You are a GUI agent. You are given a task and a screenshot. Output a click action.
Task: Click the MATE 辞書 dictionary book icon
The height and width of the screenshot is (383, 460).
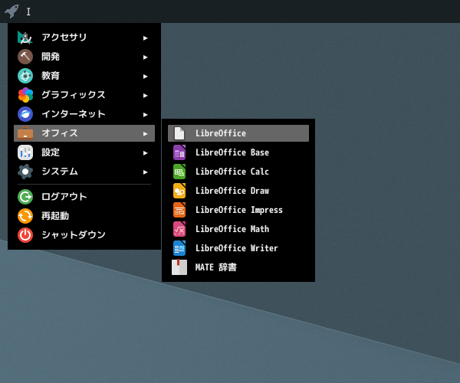179,267
